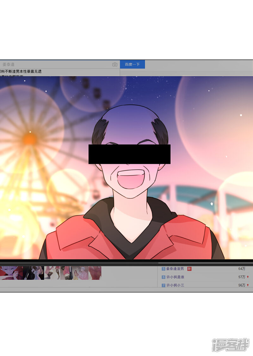Click the red up arrow beside 56万
The image size is (253, 356).
248,285
